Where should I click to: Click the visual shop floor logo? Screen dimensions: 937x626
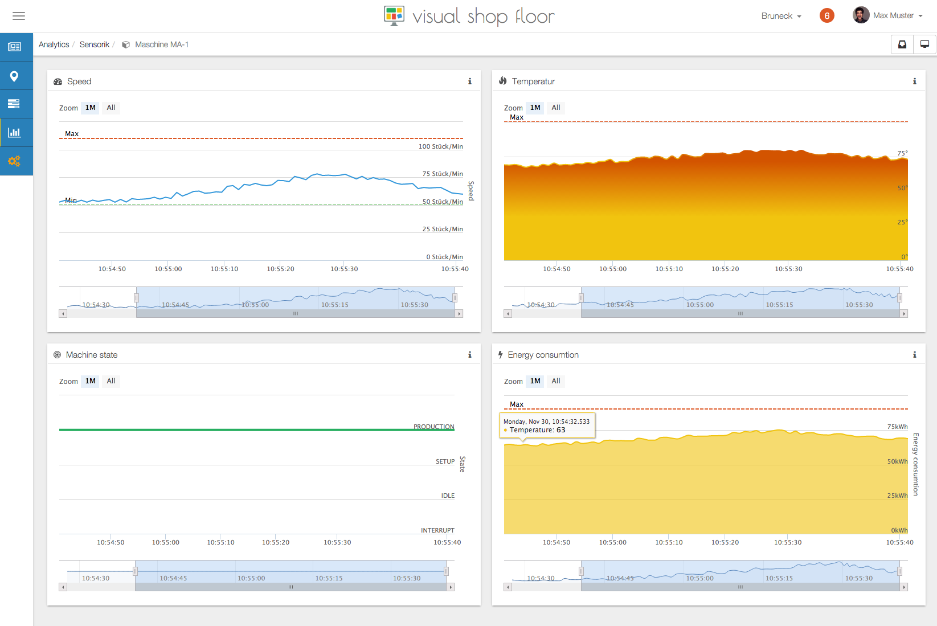pos(469,16)
